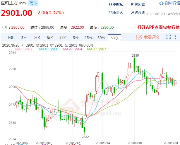
Task: Open the 品种概况 link
Action: click(116, 4)
